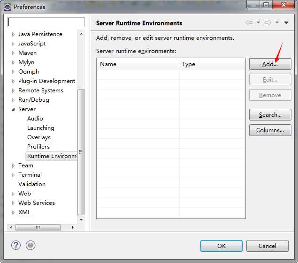Select the Terminal category

[30, 175]
